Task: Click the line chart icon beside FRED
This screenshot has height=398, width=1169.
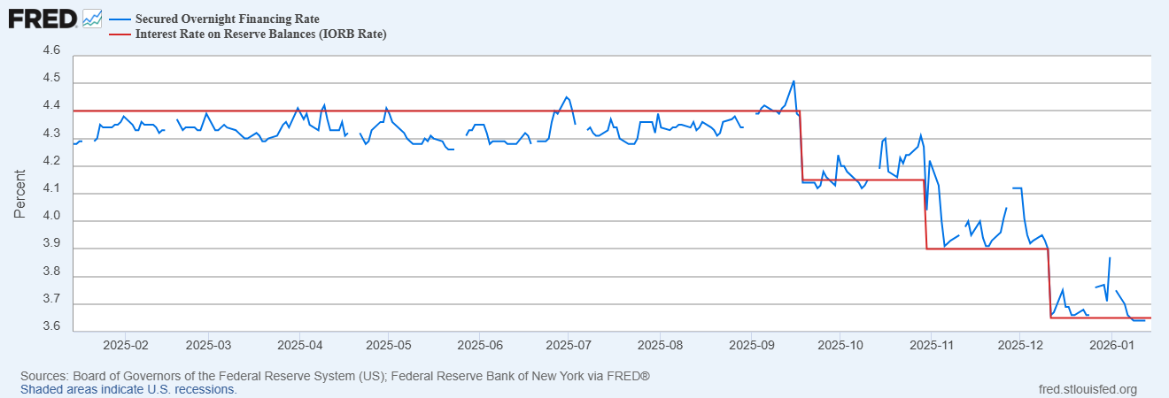Action: click(x=92, y=18)
